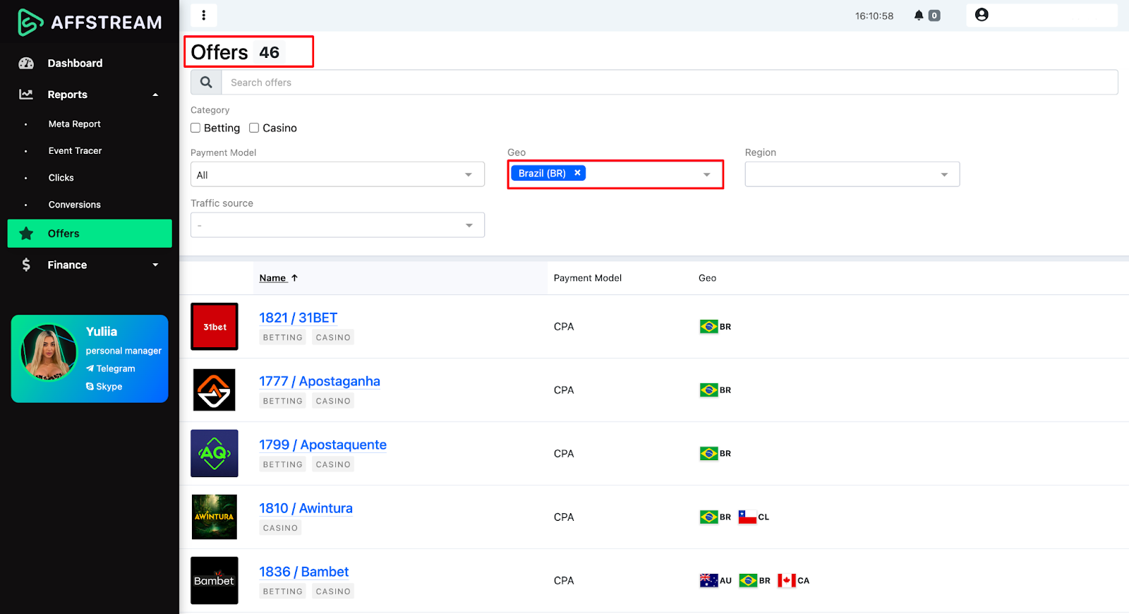Expand the Finance menu arrow
Screen dimensions: 1129x614
pyautogui.click(x=155, y=265)
